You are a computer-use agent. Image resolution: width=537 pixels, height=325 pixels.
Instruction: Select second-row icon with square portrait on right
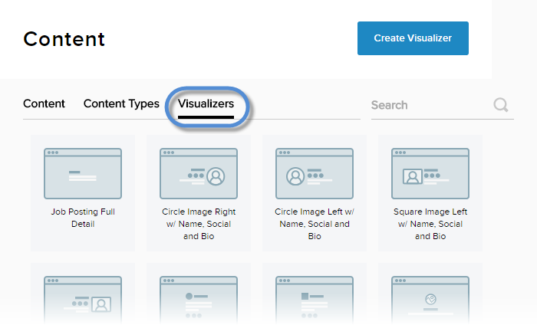[x=83, y=300]
